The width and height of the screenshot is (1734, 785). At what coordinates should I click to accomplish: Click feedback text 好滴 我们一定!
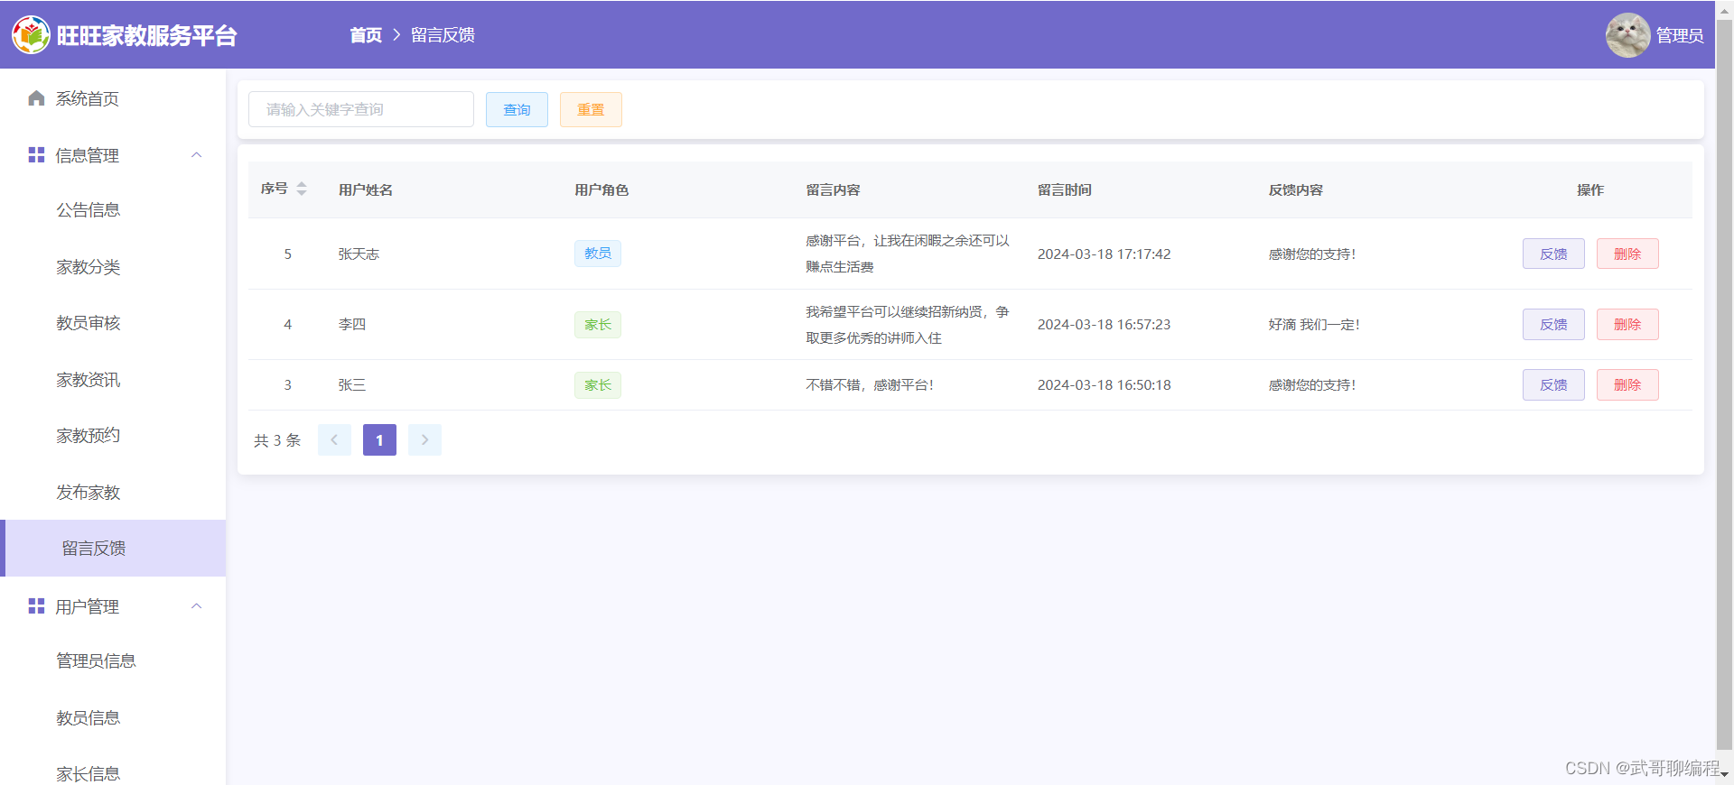1314,325
